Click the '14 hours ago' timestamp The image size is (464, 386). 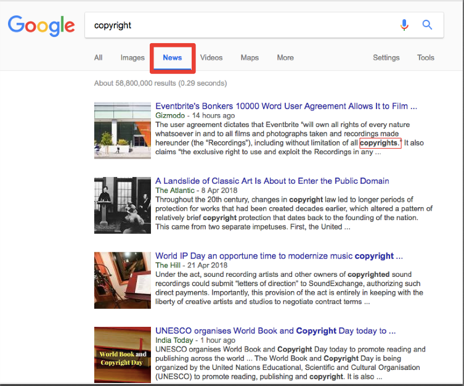(x=213, y=115)
